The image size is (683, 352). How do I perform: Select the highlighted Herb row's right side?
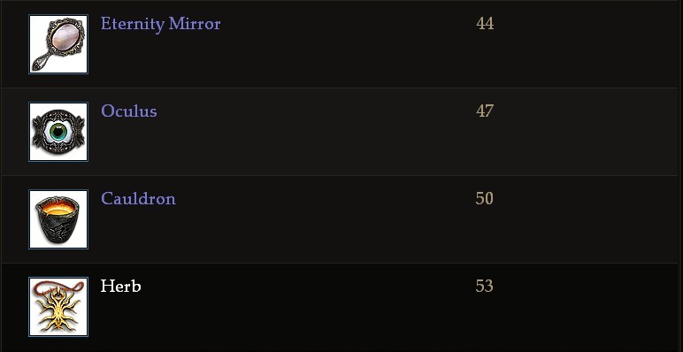[x=590, y=307]
